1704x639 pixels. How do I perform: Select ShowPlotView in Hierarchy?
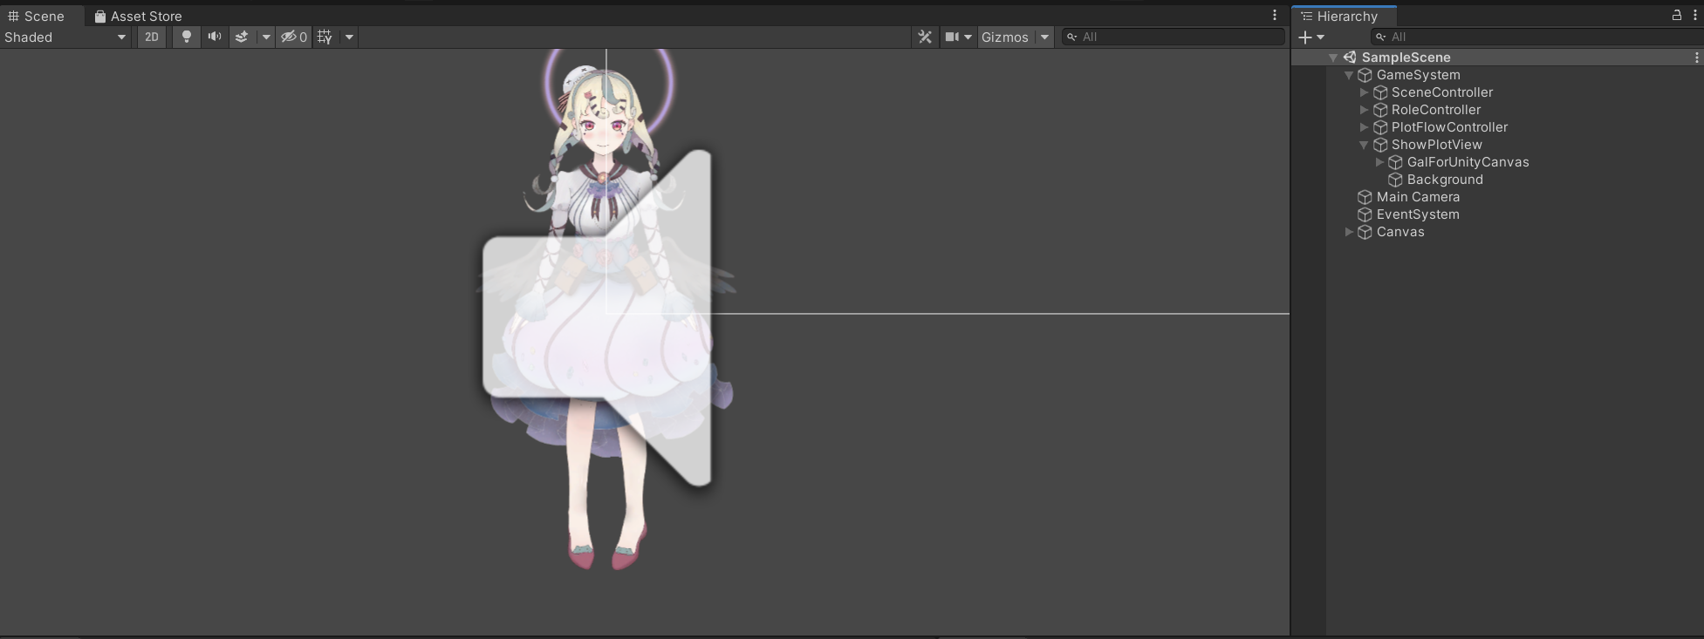pyautogui.click(x=1436, y=145)
